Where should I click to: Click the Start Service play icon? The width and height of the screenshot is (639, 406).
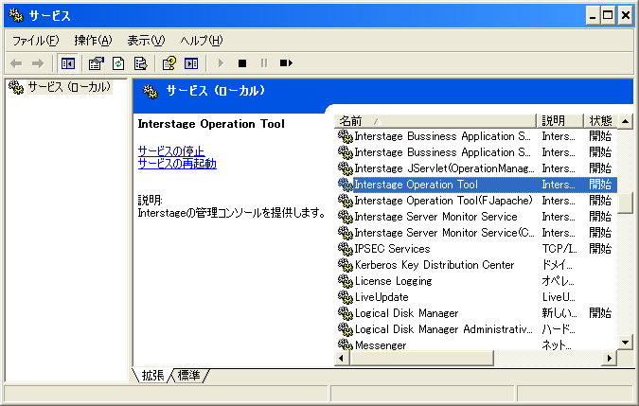pyautogui.click(x=221, y=63)
